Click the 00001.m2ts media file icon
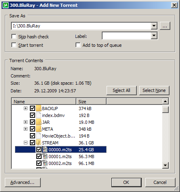The image size is (180, 192). pyautogui.click(x=45, y=157)
